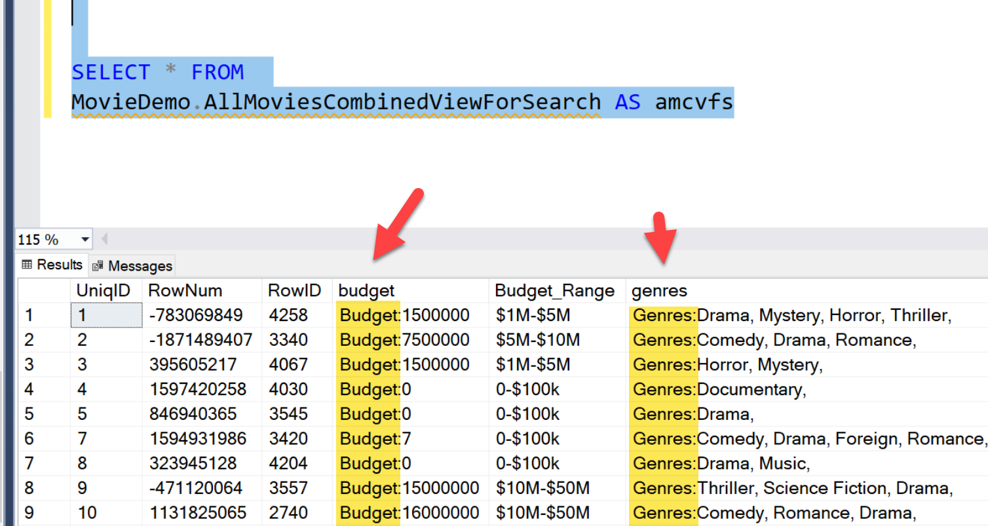Image resolution: width=988 pixels, height=526 pixels.
Task: Select UniqID cell with value 7
Action: tap(106, 438)
